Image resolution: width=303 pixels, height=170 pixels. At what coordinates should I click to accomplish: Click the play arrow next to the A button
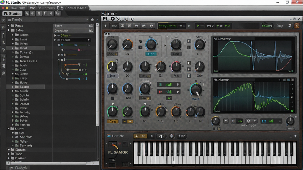pyautogui.click(x=152, y=136)
